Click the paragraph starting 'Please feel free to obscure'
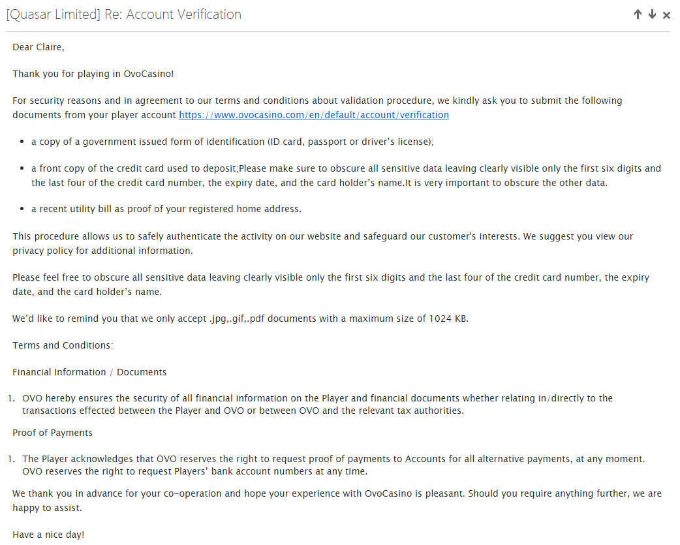 tap(331, 285)
